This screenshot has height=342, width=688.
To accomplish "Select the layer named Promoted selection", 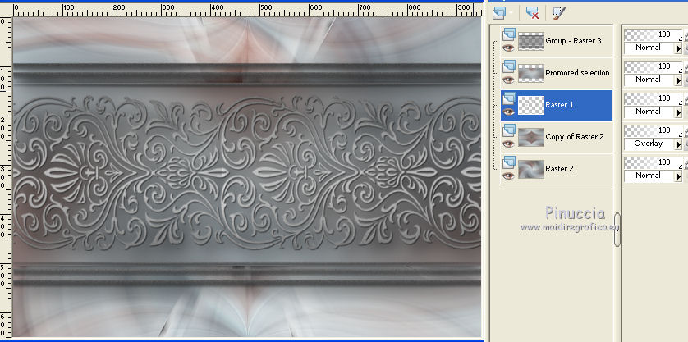I will point(577,73).
